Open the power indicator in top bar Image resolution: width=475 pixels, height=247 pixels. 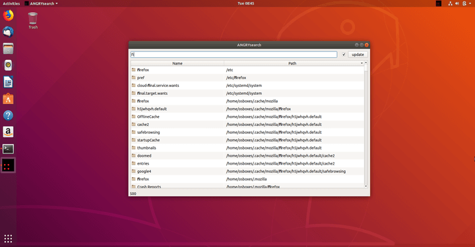click(464, 4)
